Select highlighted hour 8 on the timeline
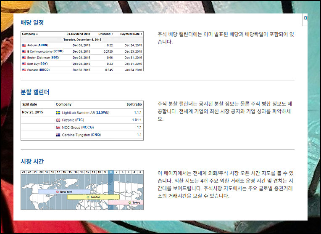This screenshot has height=234, width=321. point(111,172)
